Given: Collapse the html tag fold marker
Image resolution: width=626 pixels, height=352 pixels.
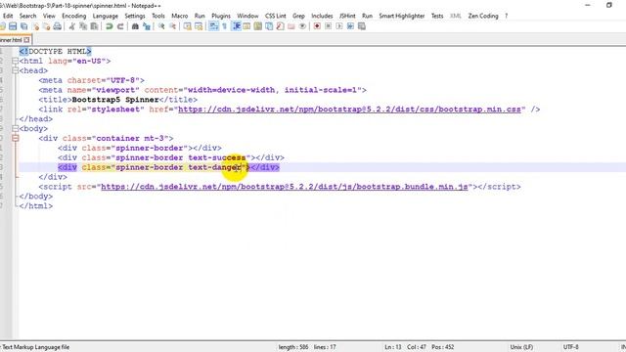Looking at the screenshot, I should coord(16,61).
